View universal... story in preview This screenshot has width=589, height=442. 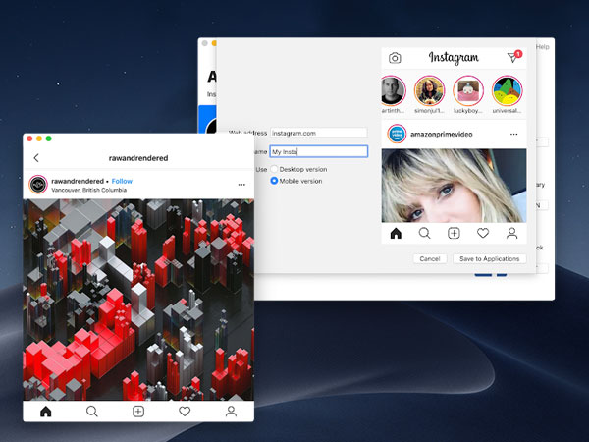click(x=508, y=90)
